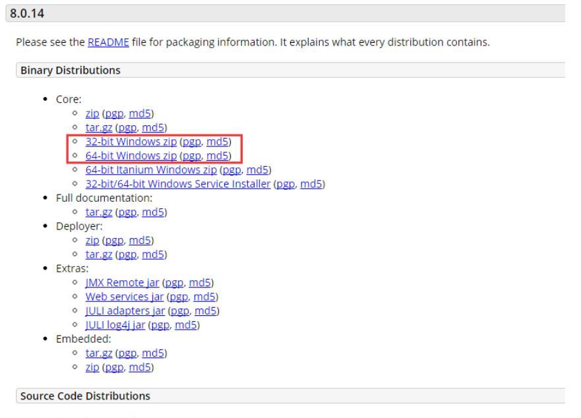The height and width of the screenshot is (418, 581).
Task: Download the Embedded zip
Action: point(92,367)
